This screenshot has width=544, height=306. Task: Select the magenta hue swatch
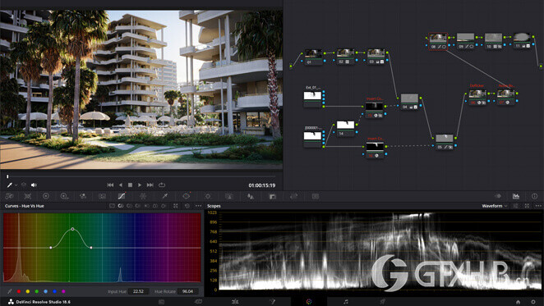64,291
